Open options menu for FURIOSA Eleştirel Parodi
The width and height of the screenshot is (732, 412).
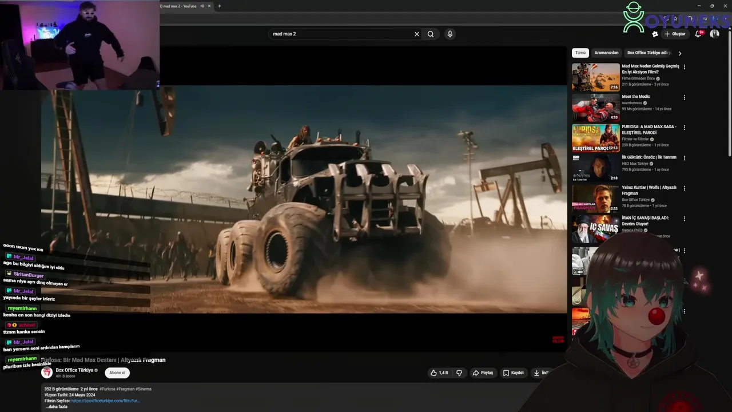[684, 128]
